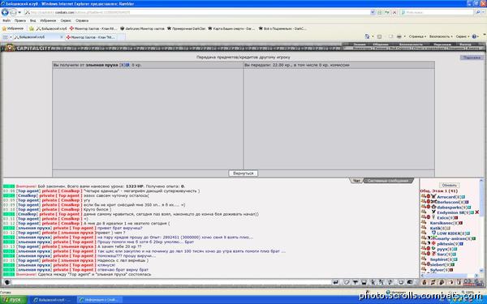
Task: Open the Правка menu
Action: coord(19,20)
